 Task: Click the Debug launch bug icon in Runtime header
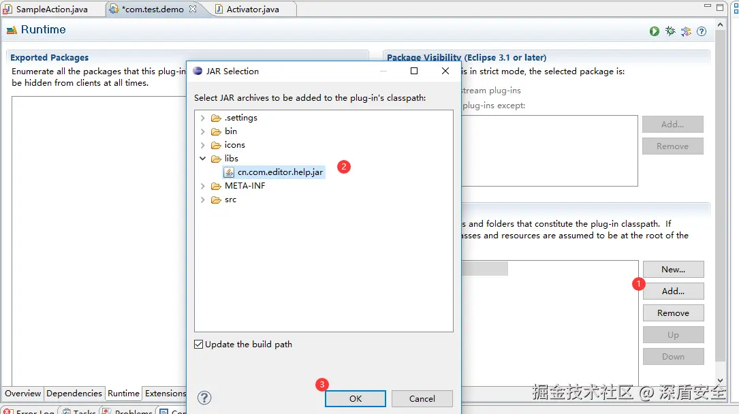[670, 31]
